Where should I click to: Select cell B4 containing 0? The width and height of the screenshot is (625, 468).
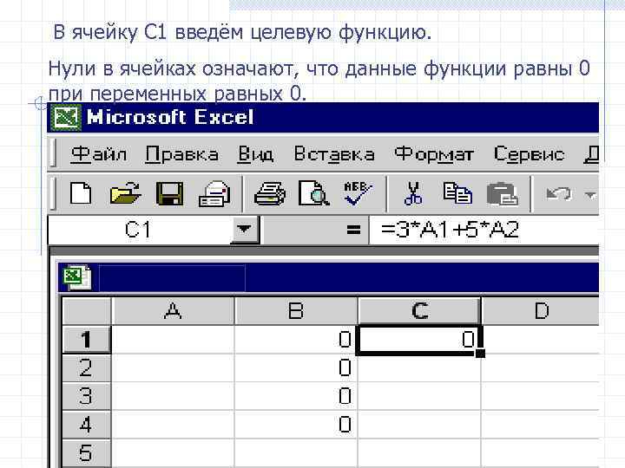(295, 425)
